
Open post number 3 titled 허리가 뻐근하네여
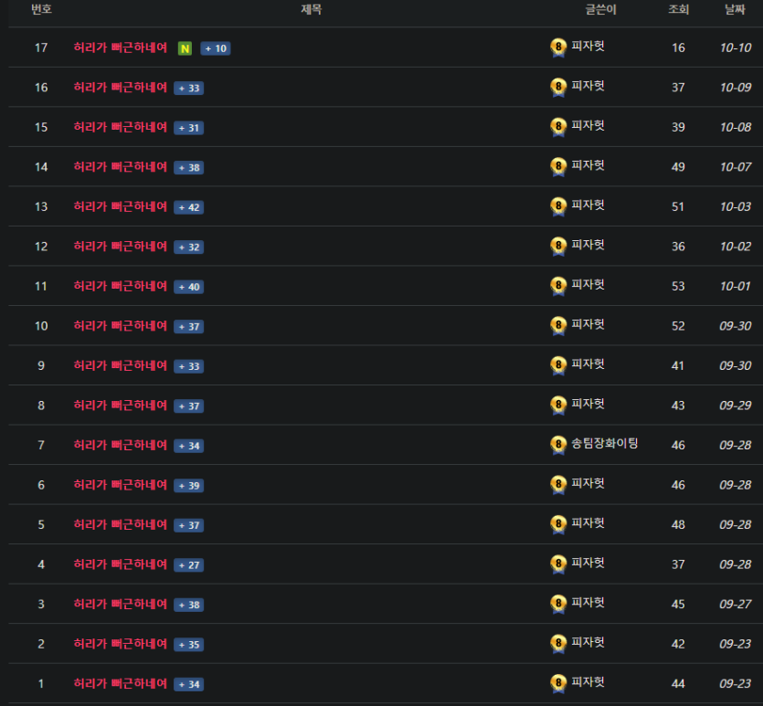[x=121, y=605]
